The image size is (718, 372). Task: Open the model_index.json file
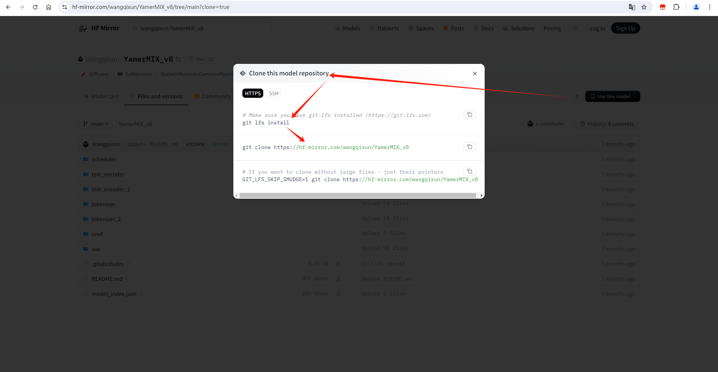[x=114, y=294]
